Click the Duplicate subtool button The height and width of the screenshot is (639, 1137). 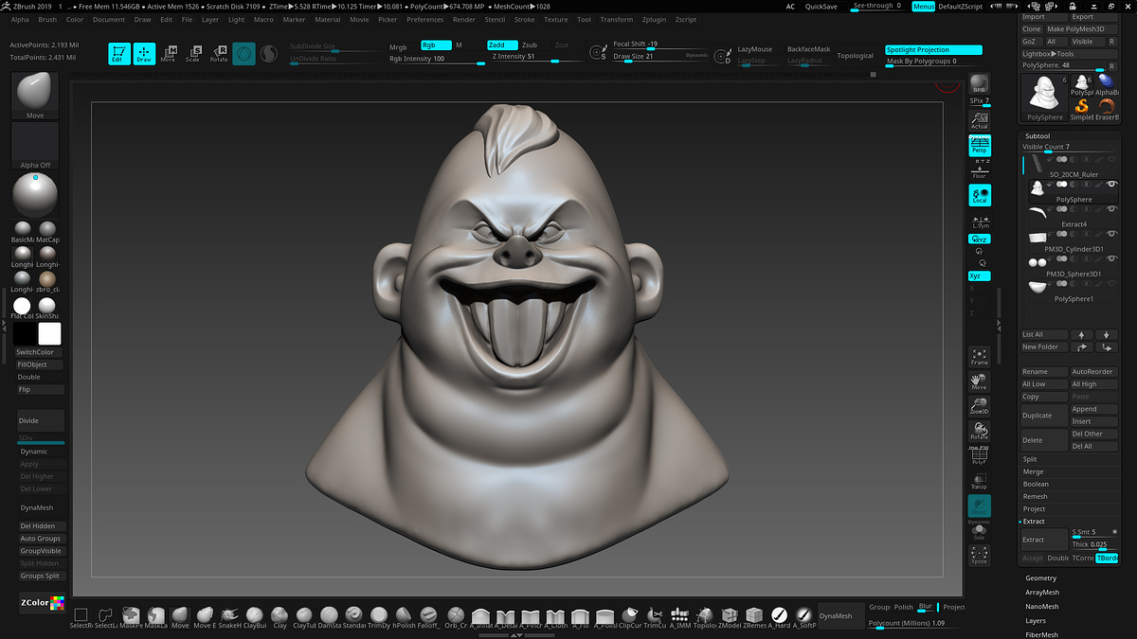1043,416
